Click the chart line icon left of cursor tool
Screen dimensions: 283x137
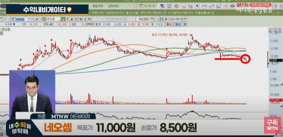coord(190,6)
